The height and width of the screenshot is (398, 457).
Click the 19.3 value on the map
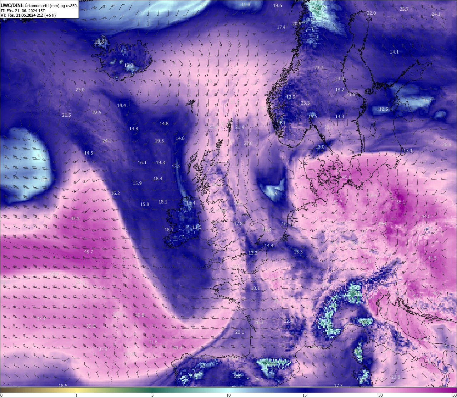160,163
